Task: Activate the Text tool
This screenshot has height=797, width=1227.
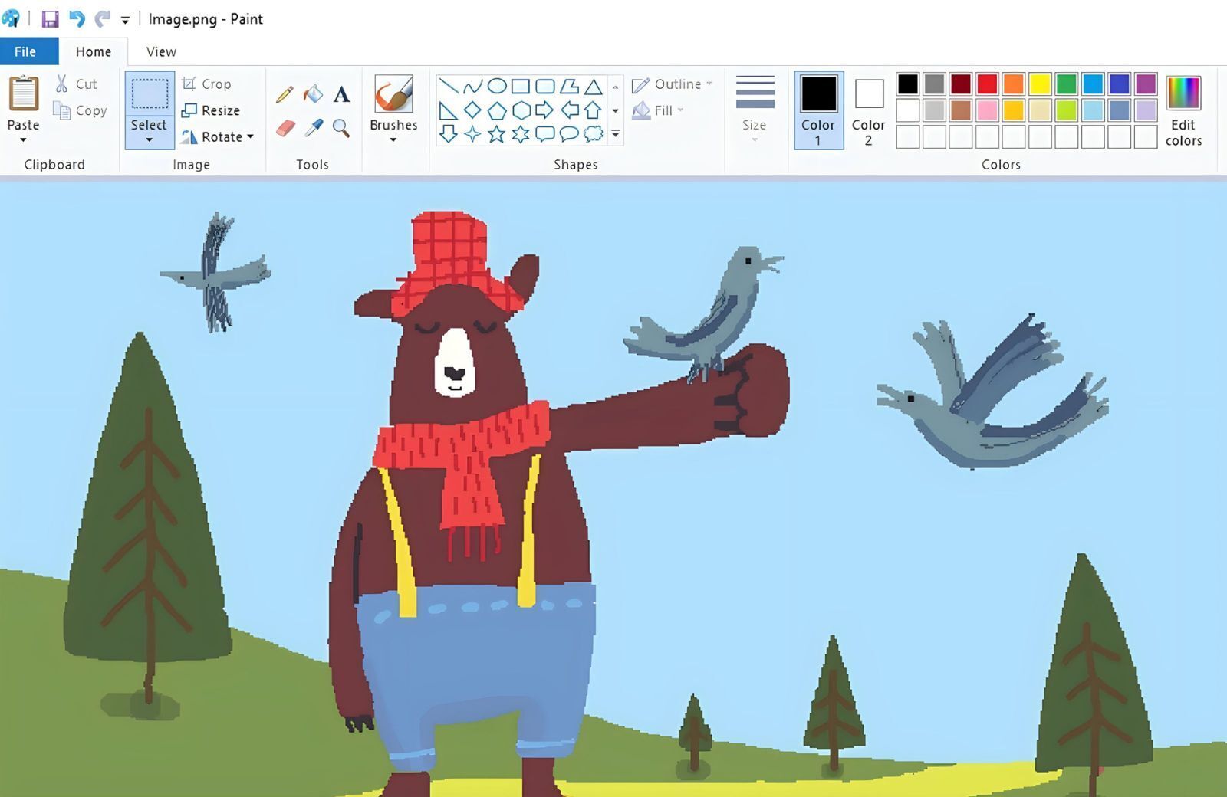Action: pos(342,94)
